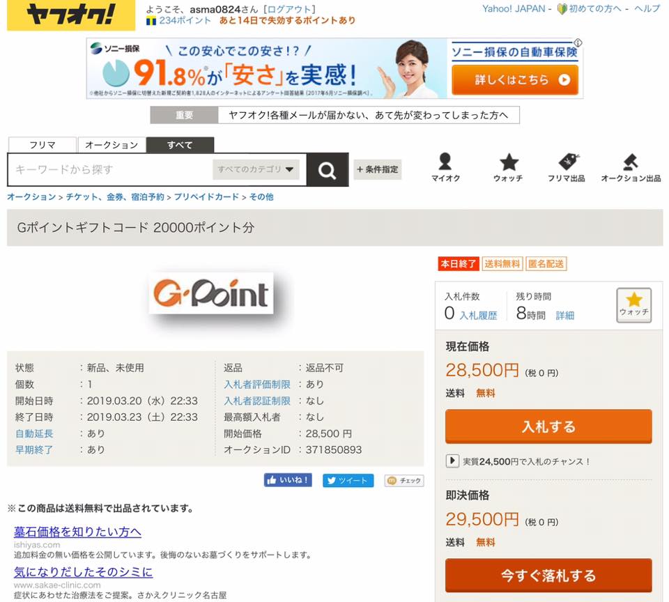
Task: Open マイオク person icon
Action: click(445, 168)
